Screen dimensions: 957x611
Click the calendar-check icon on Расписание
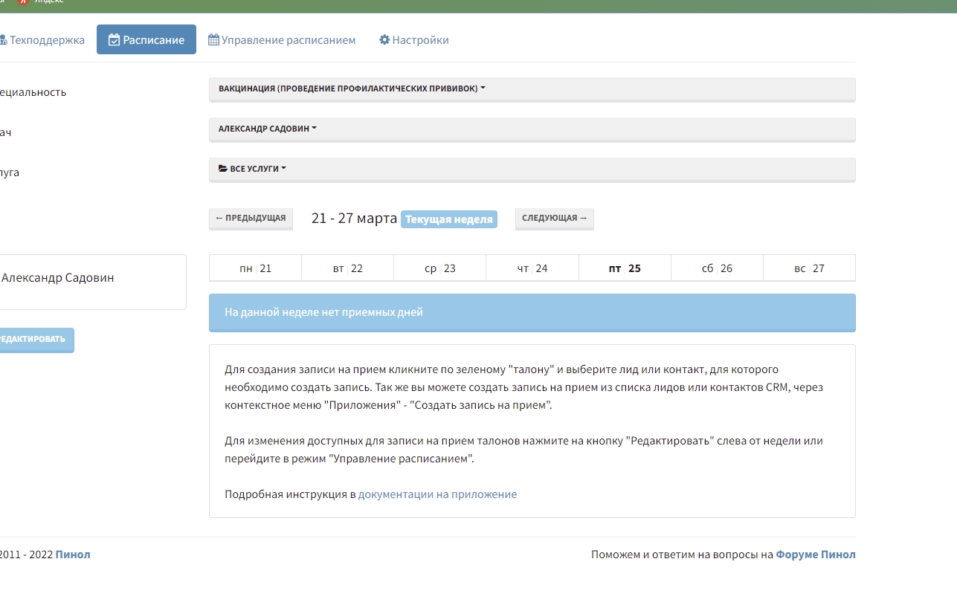click(114, 40)
